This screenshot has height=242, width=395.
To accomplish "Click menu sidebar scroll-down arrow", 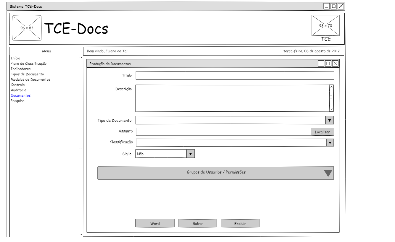I will click(81, 234).
